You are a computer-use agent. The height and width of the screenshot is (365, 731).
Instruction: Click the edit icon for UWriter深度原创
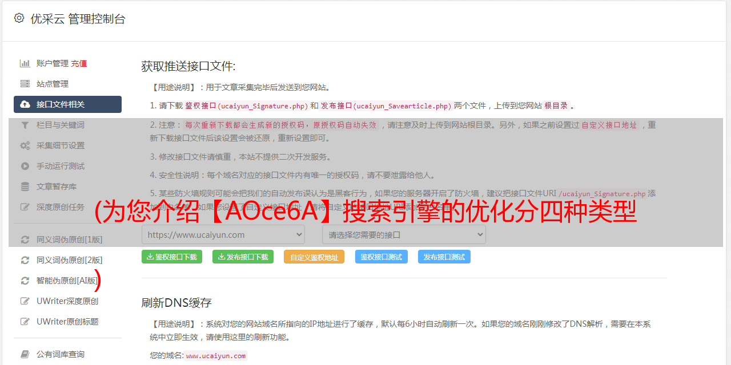[25, 301]
